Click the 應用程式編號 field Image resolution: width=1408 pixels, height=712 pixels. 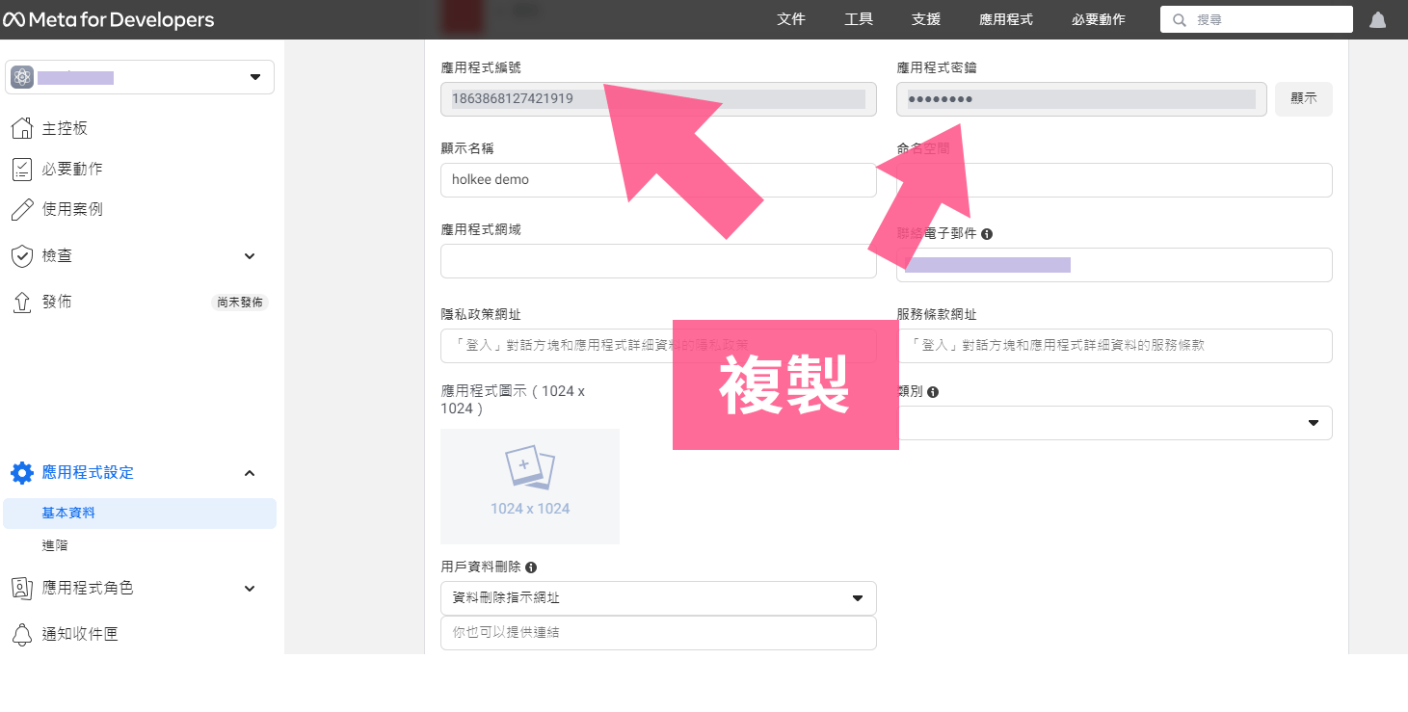point(658,99)
